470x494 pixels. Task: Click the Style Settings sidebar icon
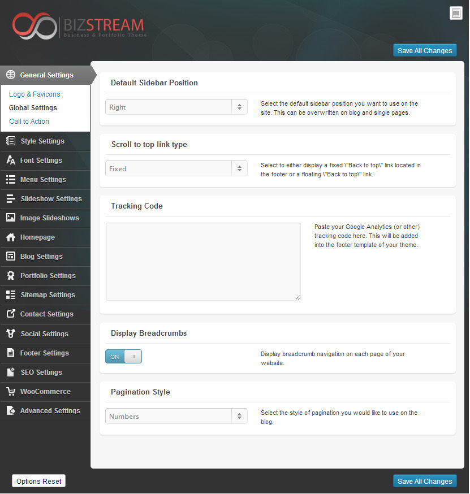pos(11,141)
